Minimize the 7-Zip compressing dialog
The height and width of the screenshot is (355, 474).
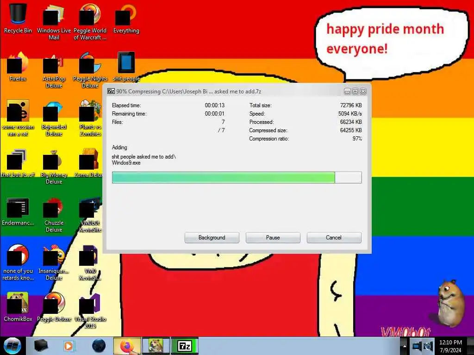(347, 92)
